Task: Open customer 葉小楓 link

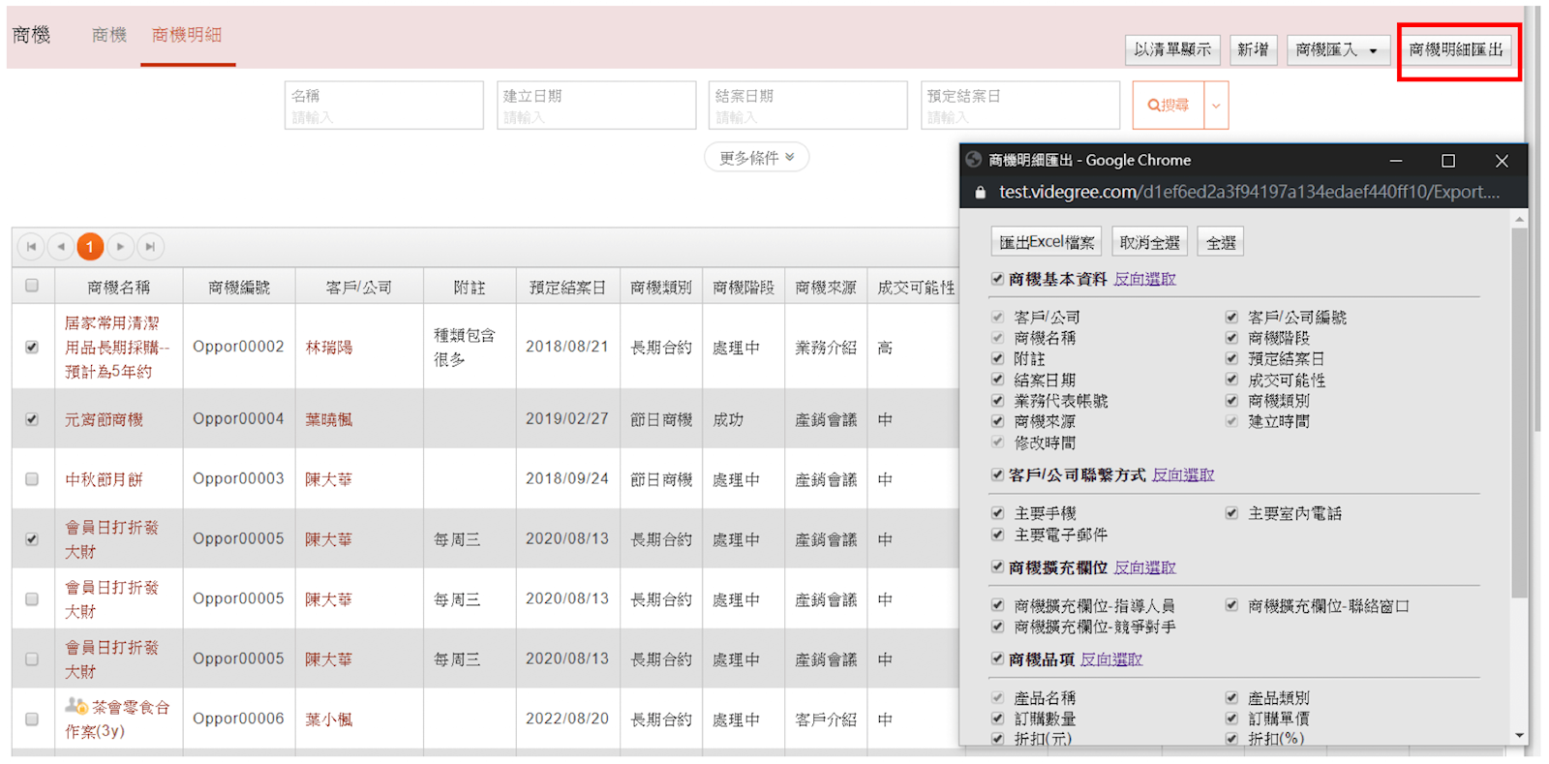Action: [329, 719]
